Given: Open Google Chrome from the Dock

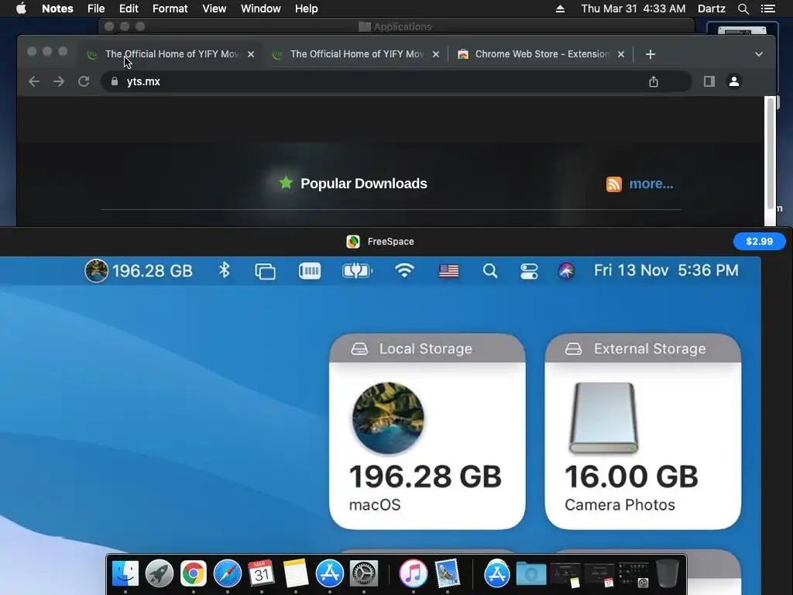Looking at the screenshot, I should click(x=193, y=573).
